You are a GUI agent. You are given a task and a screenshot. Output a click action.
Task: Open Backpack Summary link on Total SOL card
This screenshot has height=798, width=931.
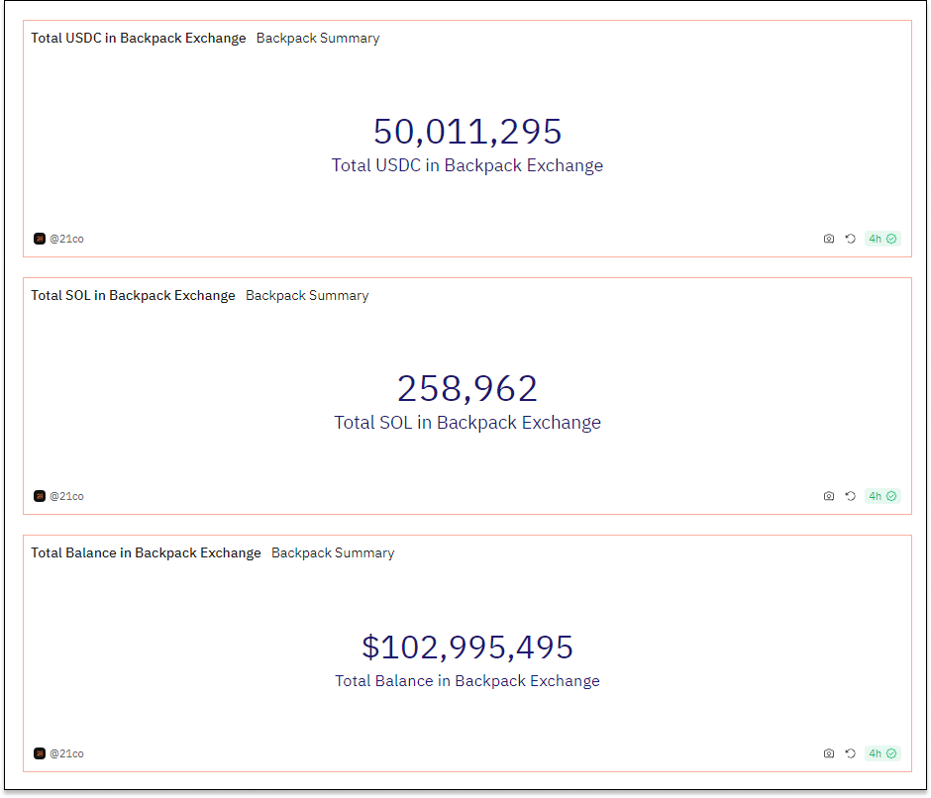click(x=307, y=296)
